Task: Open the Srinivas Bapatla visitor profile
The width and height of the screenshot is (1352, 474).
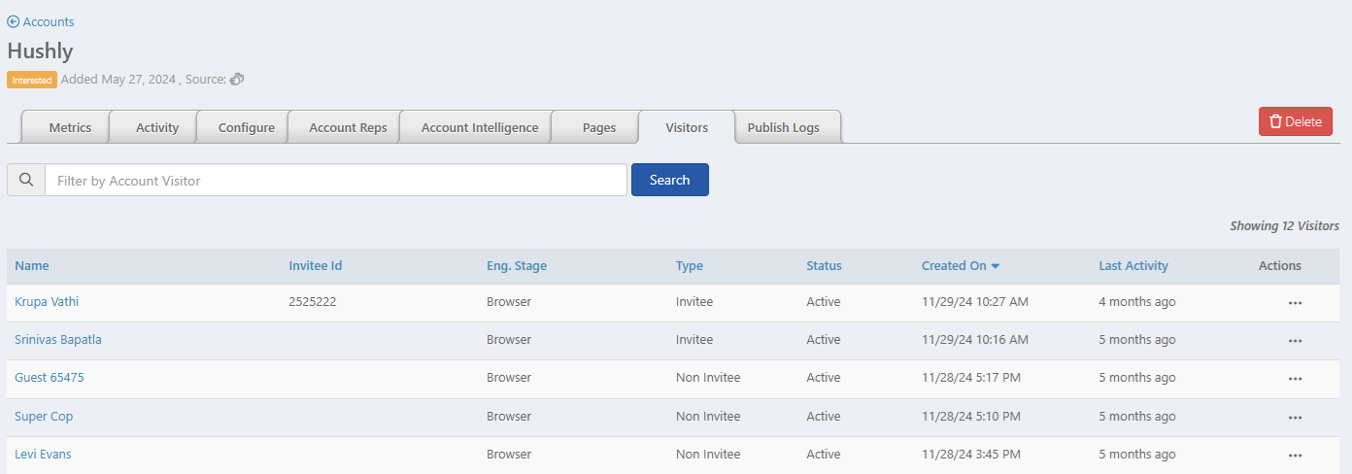Action: pos(58,340)
